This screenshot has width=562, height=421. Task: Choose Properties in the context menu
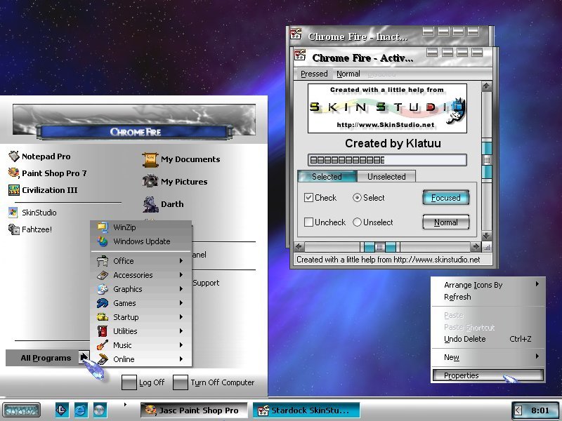tap(488, 375)
